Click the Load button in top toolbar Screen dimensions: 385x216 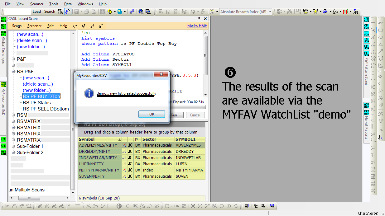pyautogui.click(x=37, y=12)
